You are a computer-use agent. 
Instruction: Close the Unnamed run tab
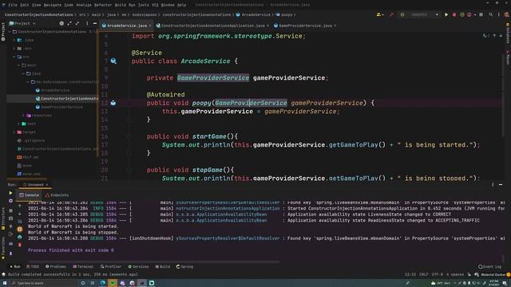click(47, 185)
